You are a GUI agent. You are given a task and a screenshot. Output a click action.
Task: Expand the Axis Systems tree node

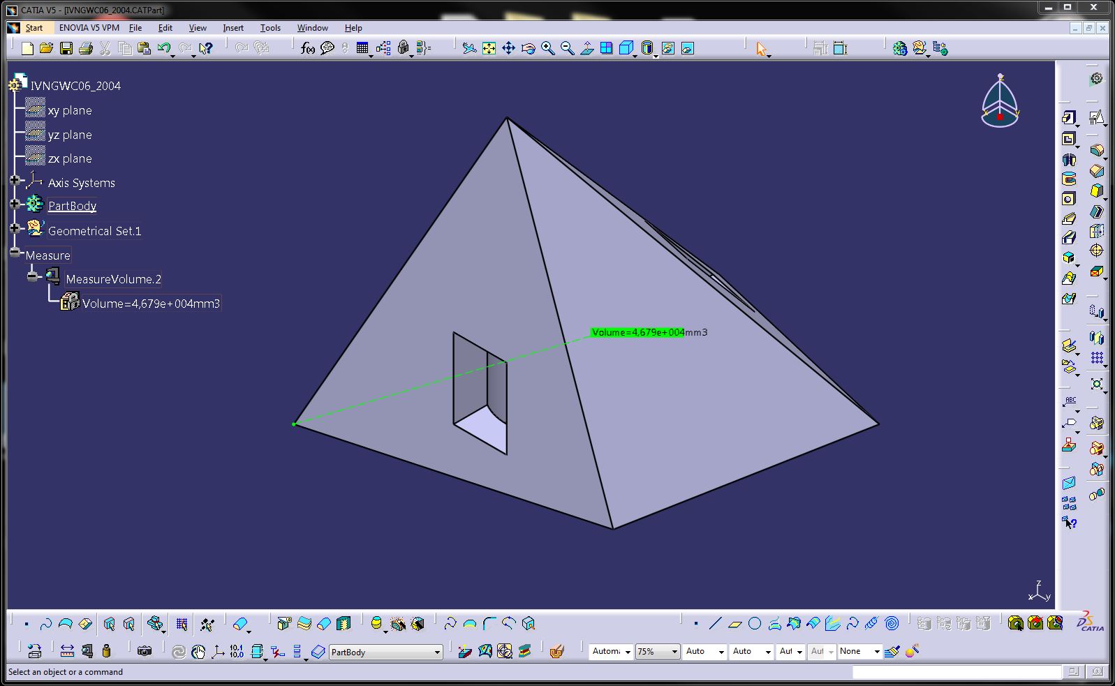point(15,180)
